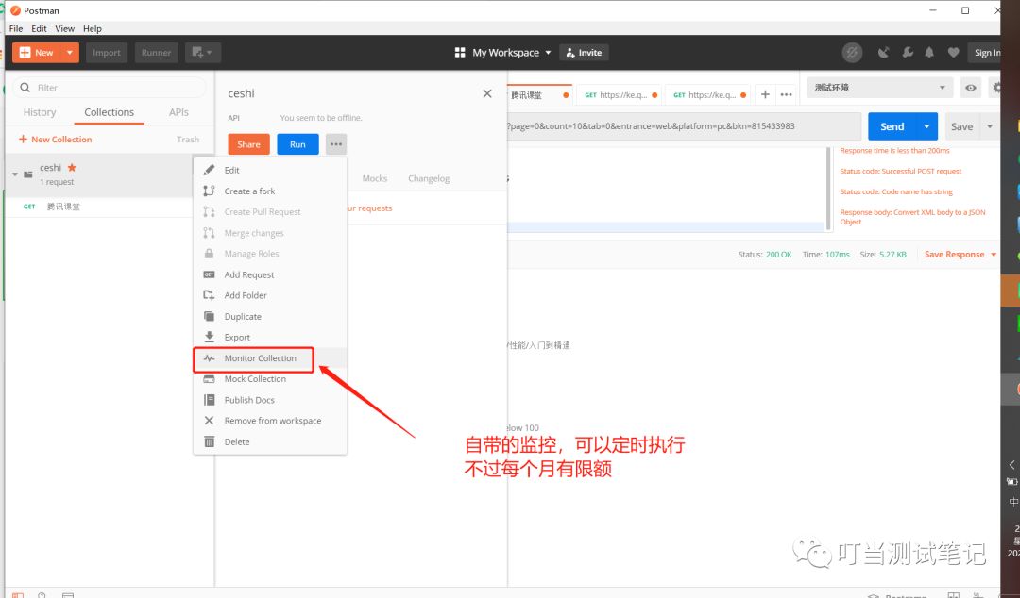Open the Trash link
The width and height of the screenshot is (1020, 598).
click(188, 139)
